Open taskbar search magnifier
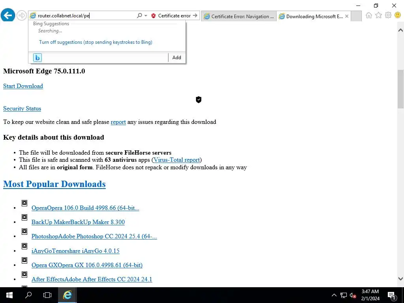 [x=28, y=295]
